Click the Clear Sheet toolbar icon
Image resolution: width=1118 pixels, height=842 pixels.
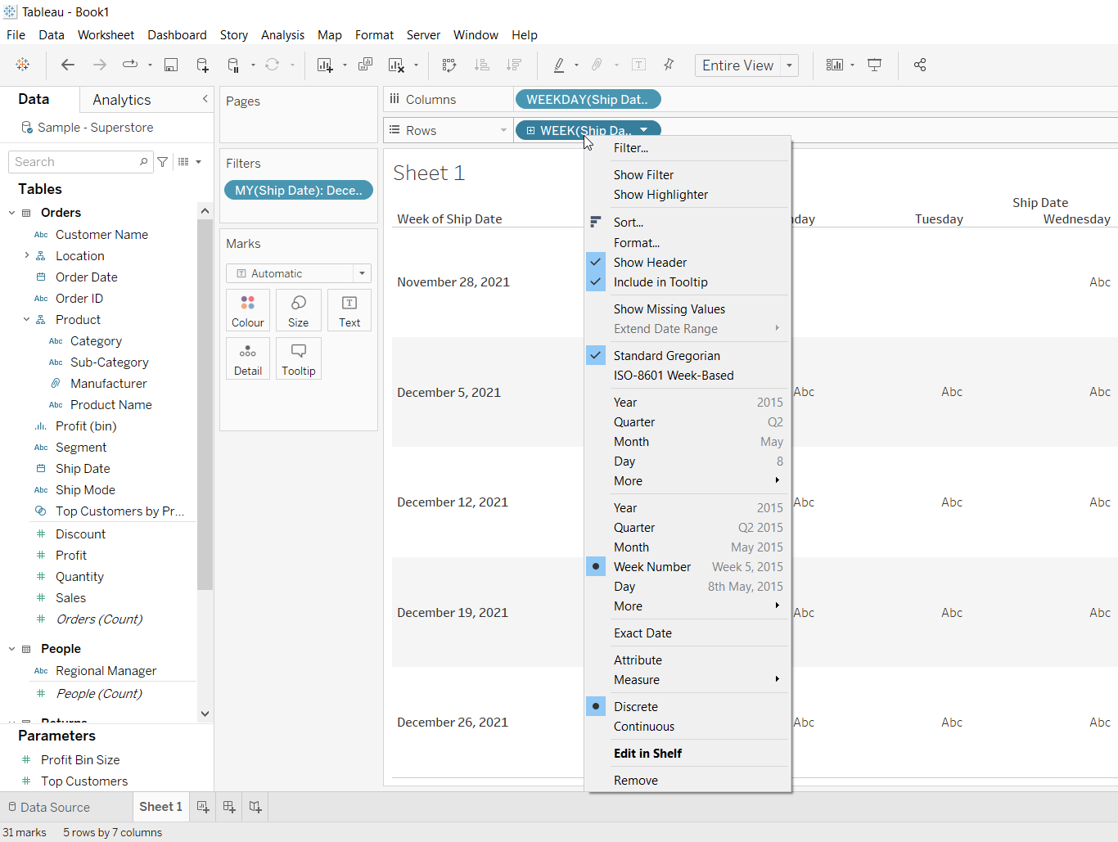[x=396, y=64]
